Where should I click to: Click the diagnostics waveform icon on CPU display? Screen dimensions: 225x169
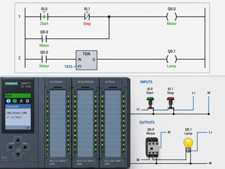(x=15, y=101)
